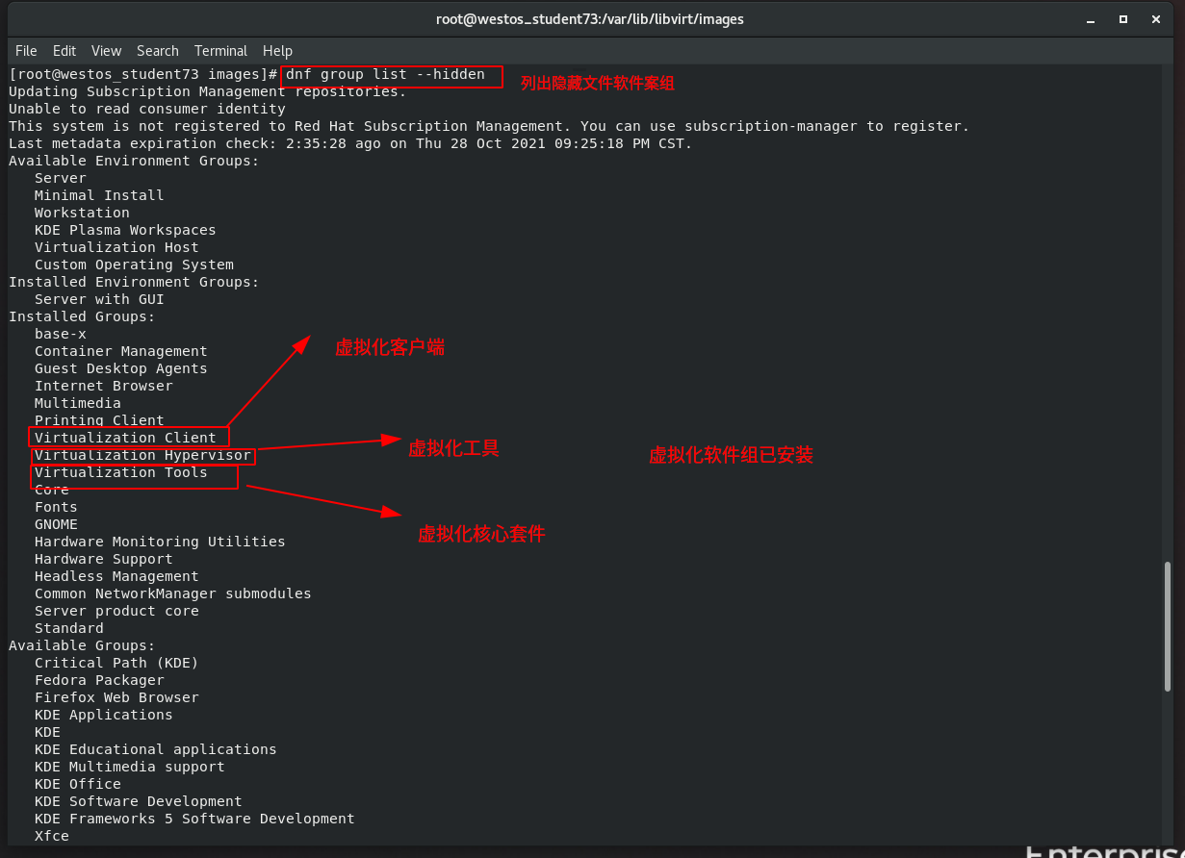The height and width of the screenshot is (858, 1185).
Task: Click the 'Hardware Monitoring Utilities' line
Action: click(x=160, y=542)
